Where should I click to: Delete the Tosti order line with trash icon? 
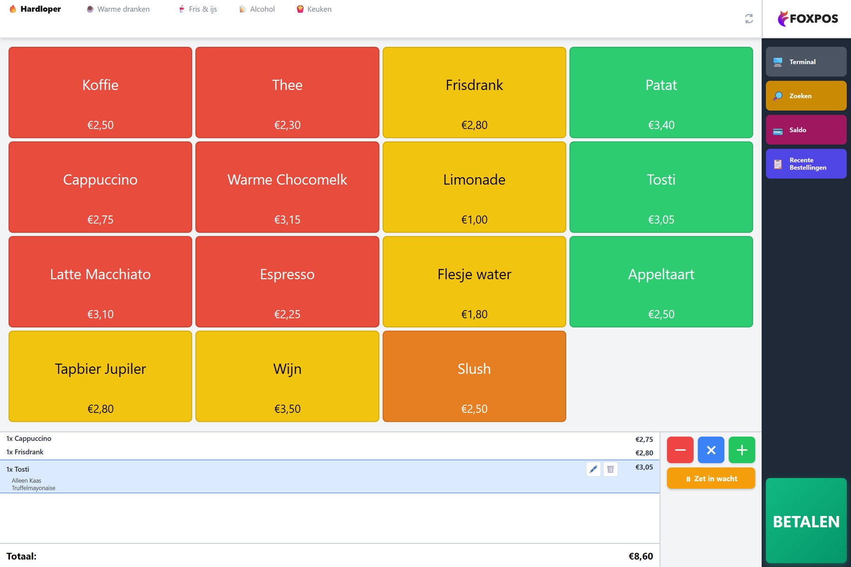tap(610, 469)
